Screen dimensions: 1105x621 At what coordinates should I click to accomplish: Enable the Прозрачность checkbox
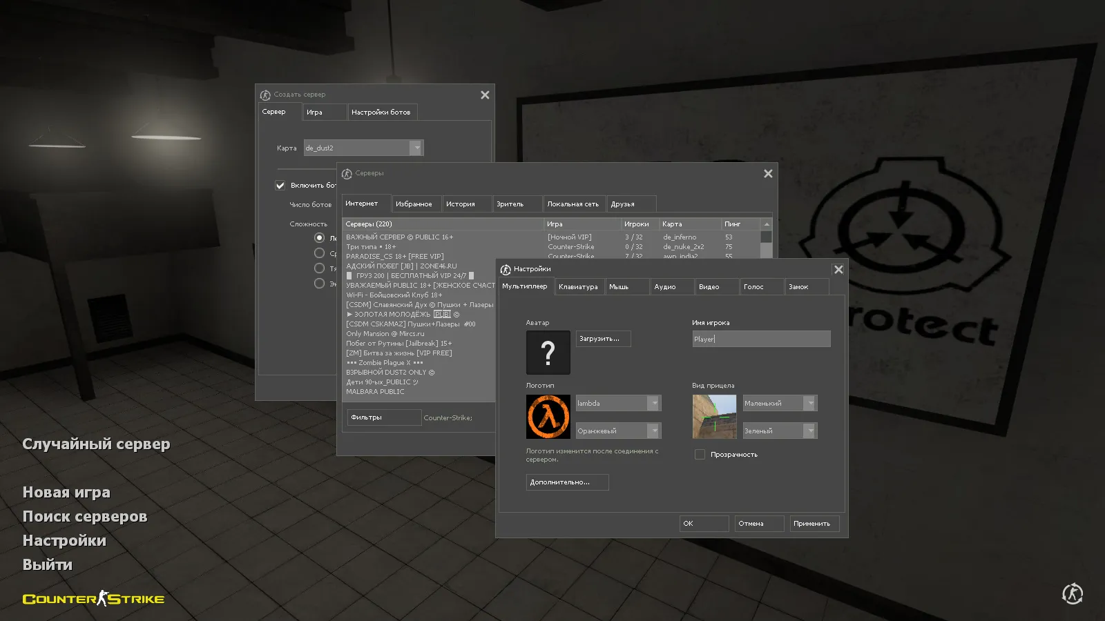pos(700,454)
